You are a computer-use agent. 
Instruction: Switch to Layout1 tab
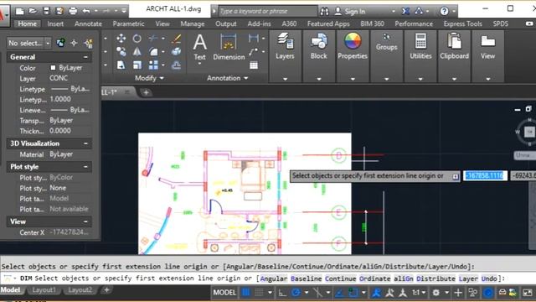point(44,290)
